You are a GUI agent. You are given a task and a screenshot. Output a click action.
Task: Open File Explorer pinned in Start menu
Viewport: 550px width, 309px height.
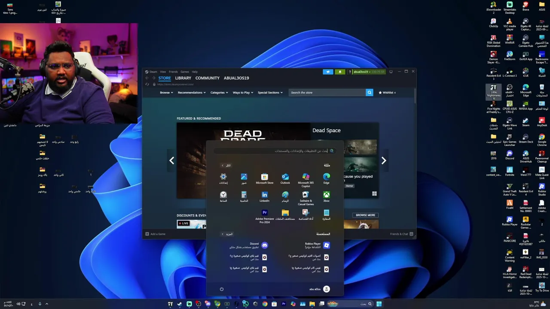click(285, 215)
